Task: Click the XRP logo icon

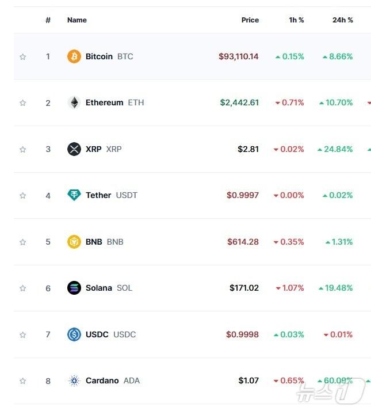Action: point(74,150)
